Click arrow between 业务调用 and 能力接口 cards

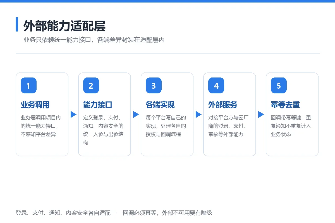[x=73, y=114]
